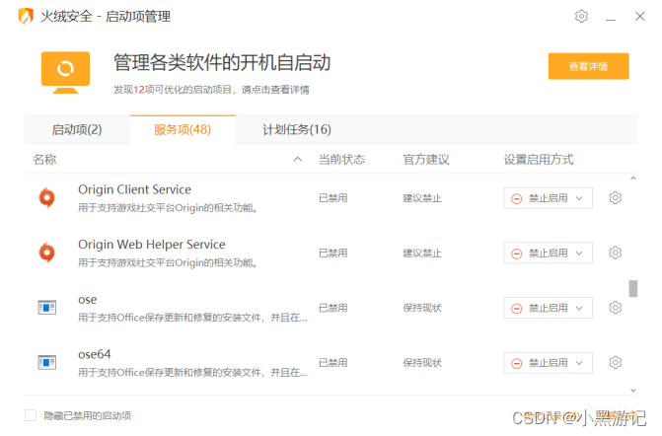Click 建议禁止 advice for Origin Web Helper Service
The height and width of the screenshot is (436, 662).
422,254
